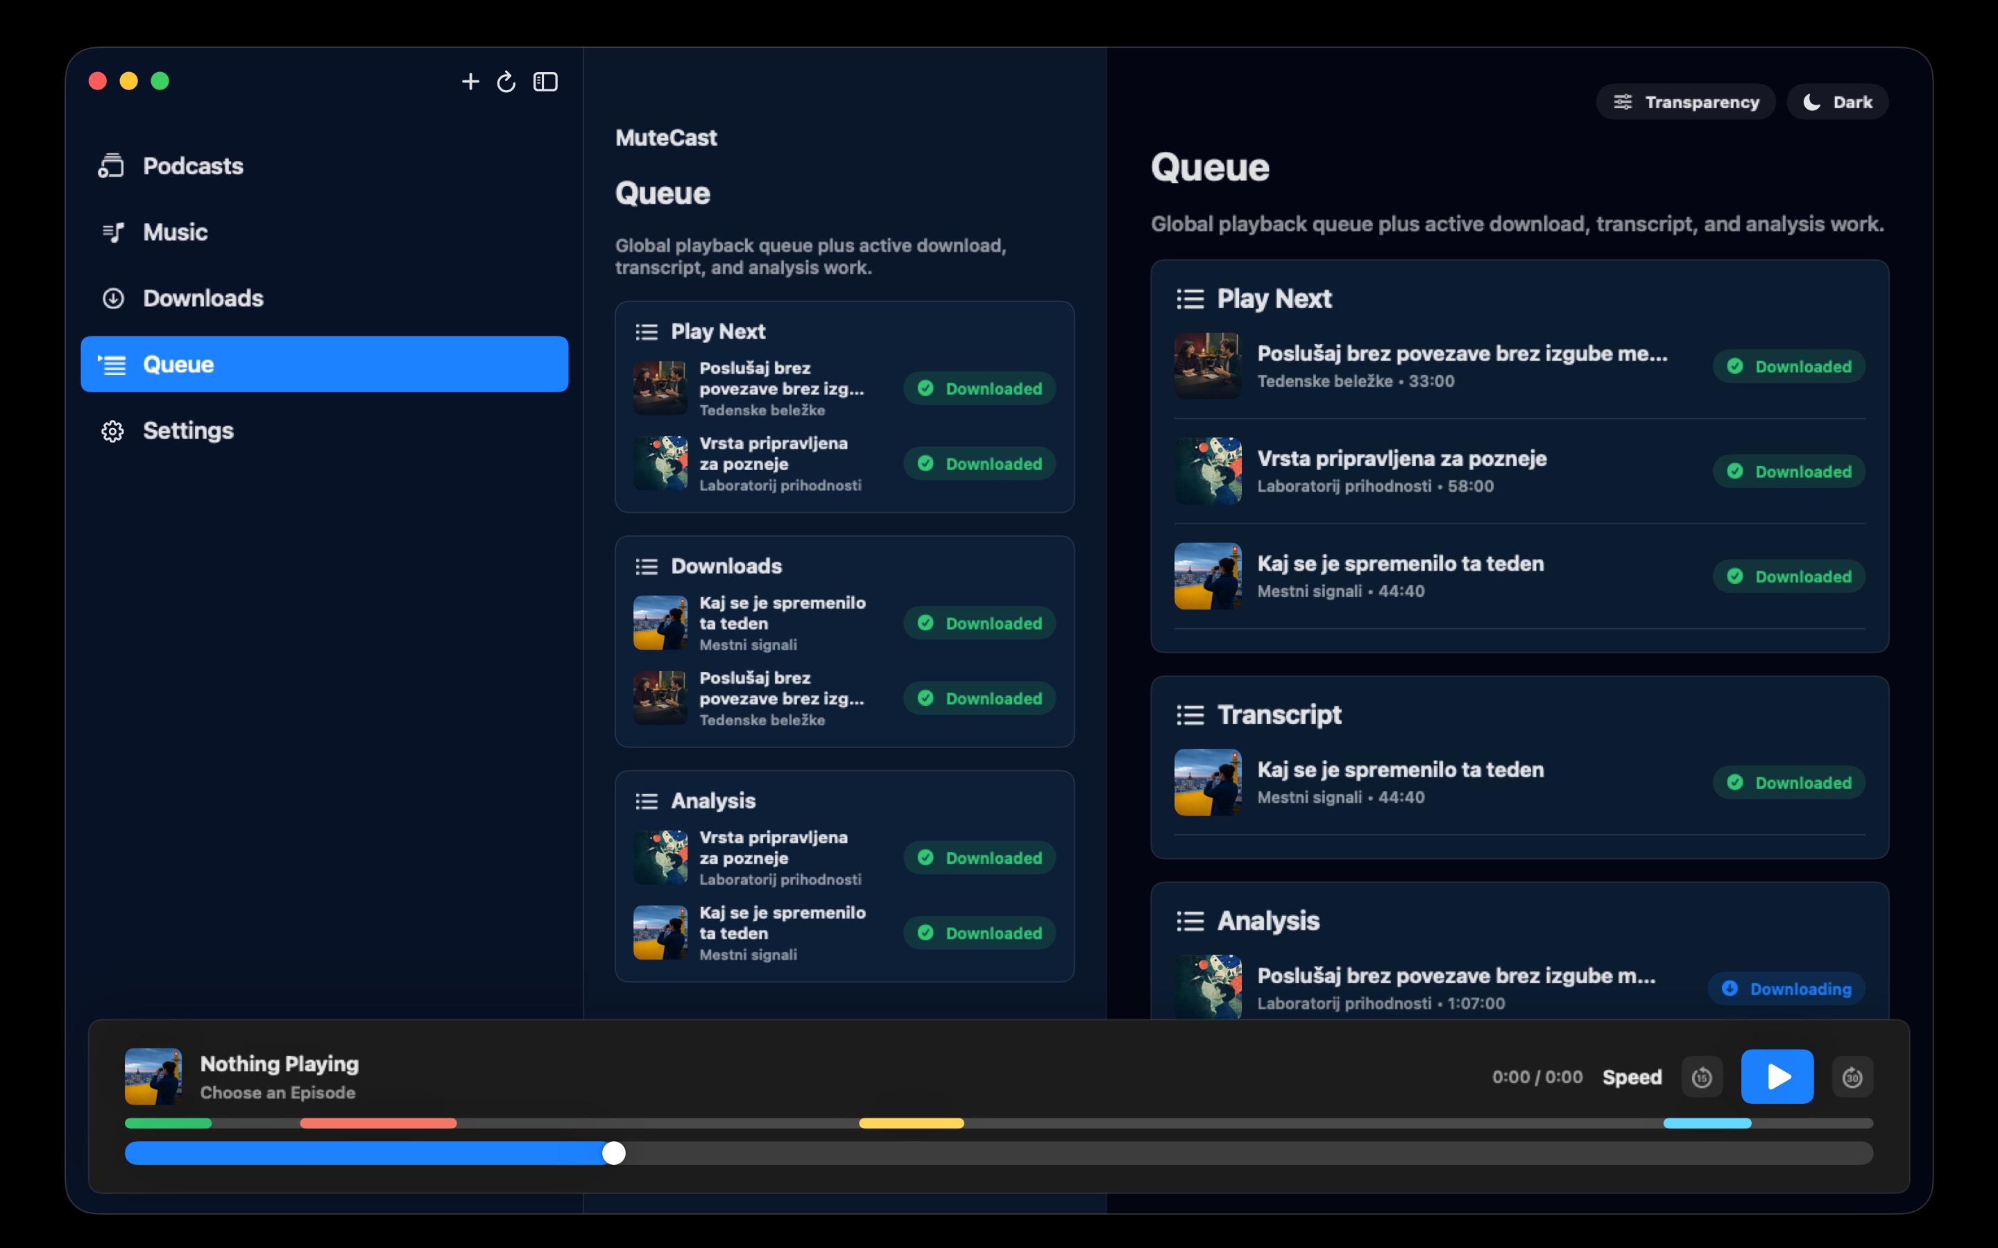Click the 0:00 / 0:00 time display
The width and height of the screenshot is (1998, 1248).
[1537, 1077]
